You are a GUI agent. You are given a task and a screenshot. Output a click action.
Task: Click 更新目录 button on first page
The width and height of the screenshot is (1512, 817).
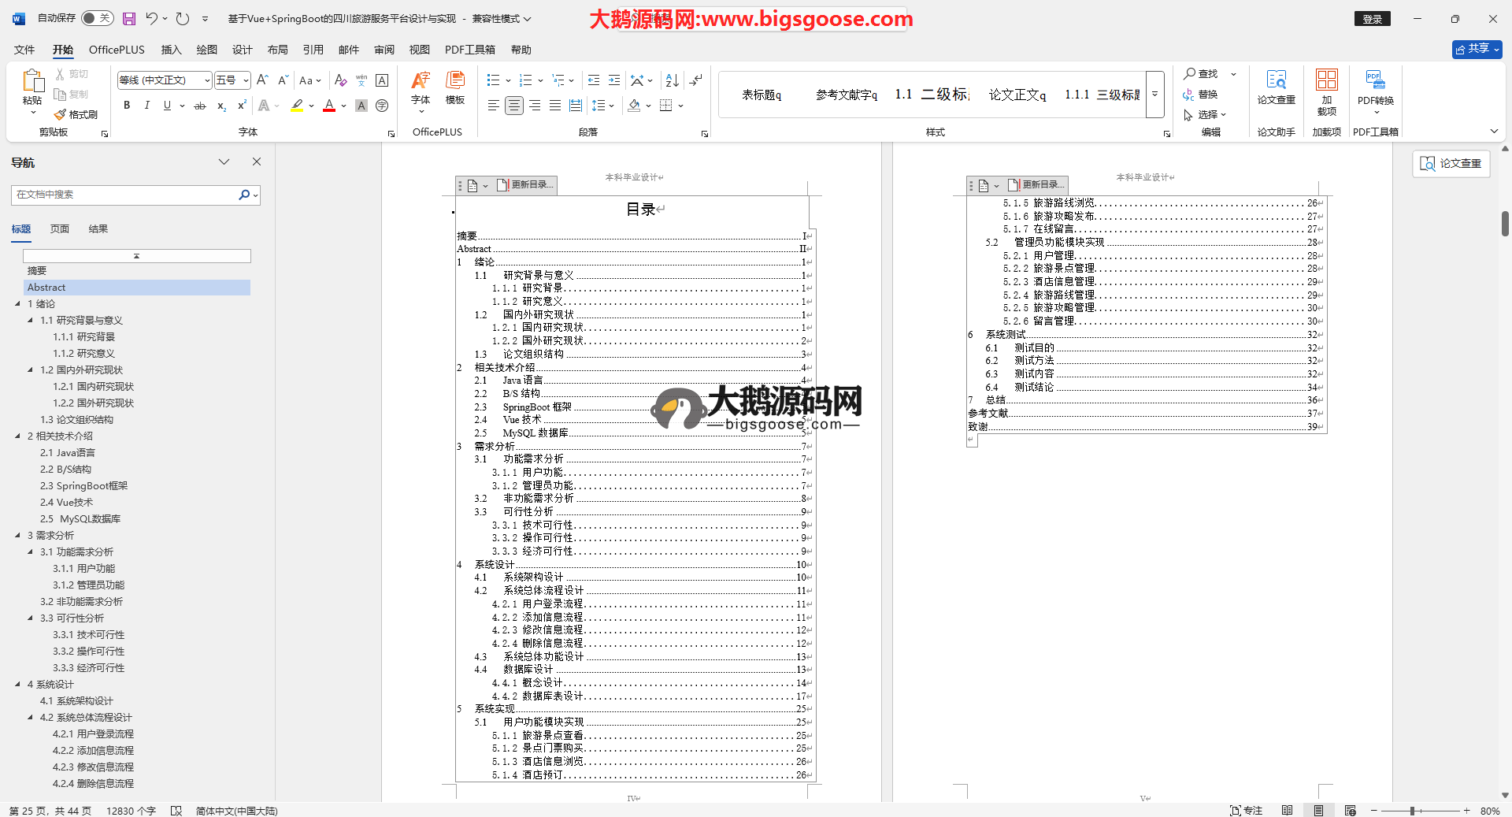527,185
